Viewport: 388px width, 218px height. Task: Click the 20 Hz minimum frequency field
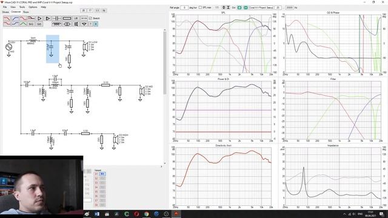(278, 8)
